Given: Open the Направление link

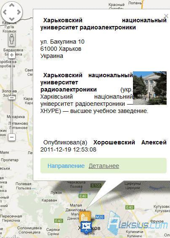Looking at the screenshot, I should (x=66, y=166).
